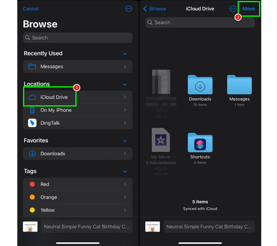Select the Orange tag

coord(78,197)
